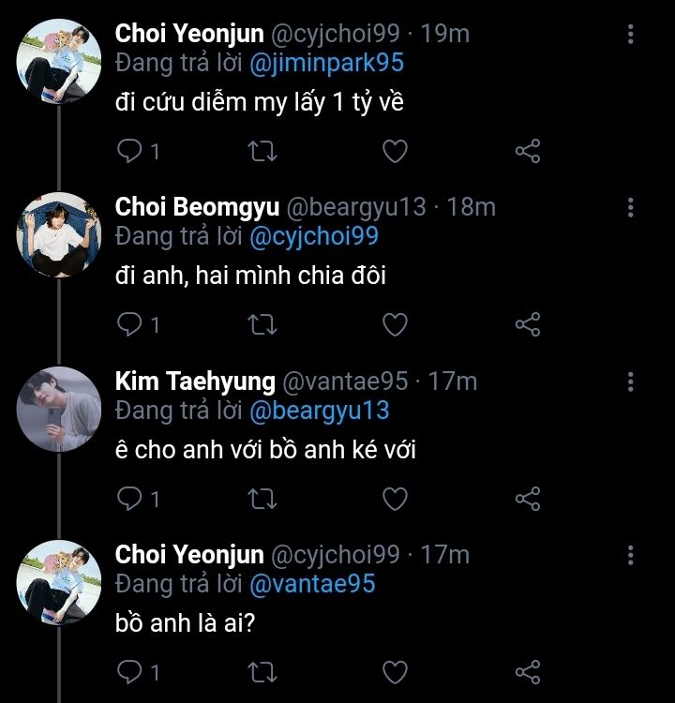Open the @beargyu13 mention link
The width and height of the screenshot is (675, 703).
coord(319,410)
